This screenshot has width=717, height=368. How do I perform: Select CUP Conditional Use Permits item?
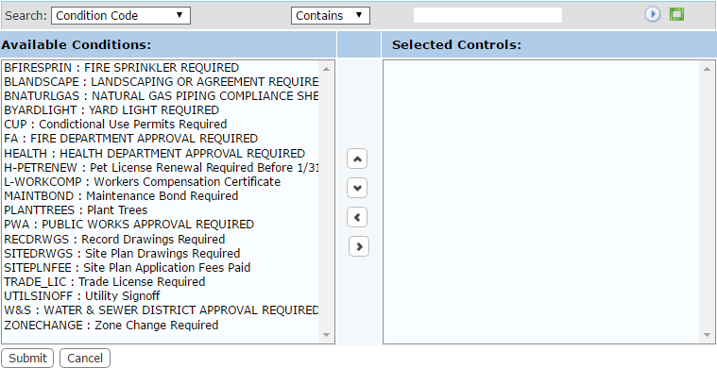pyautogui.click(x=161, y=125)
